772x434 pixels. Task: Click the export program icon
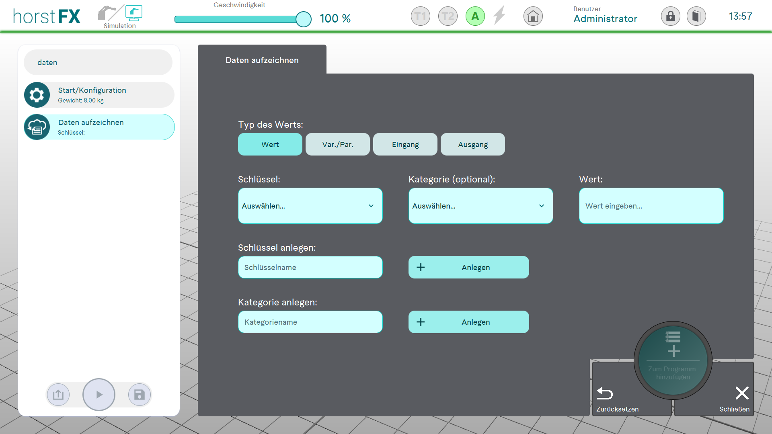click(58, 395)
